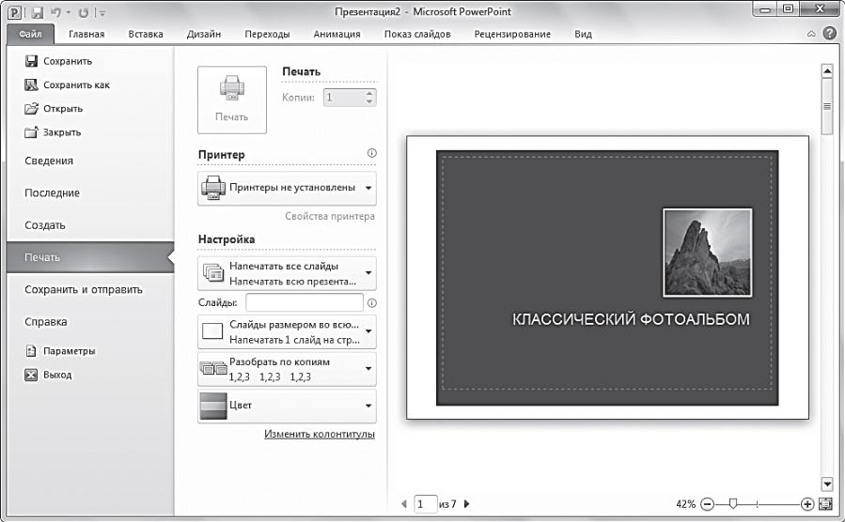Open the Цвет color mode dropdown
845x522 pixels.
287,406
